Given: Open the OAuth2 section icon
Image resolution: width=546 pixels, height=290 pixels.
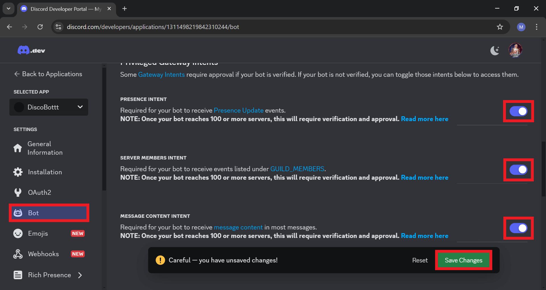Looking at the screenshot, I should pos(18,192).
